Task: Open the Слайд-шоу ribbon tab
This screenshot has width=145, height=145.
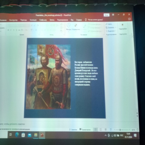Action: point(43,20)
